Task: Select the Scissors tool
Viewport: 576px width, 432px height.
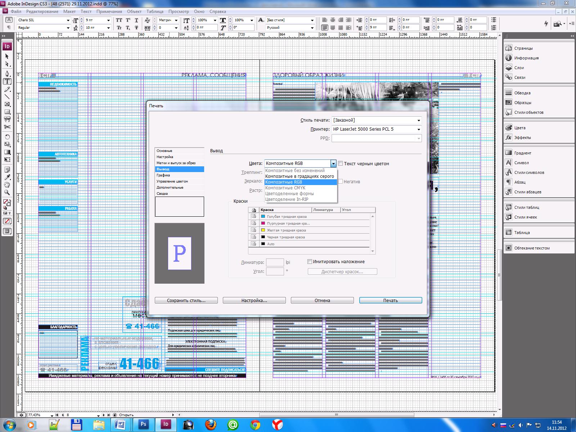Action: pos(7,127)
